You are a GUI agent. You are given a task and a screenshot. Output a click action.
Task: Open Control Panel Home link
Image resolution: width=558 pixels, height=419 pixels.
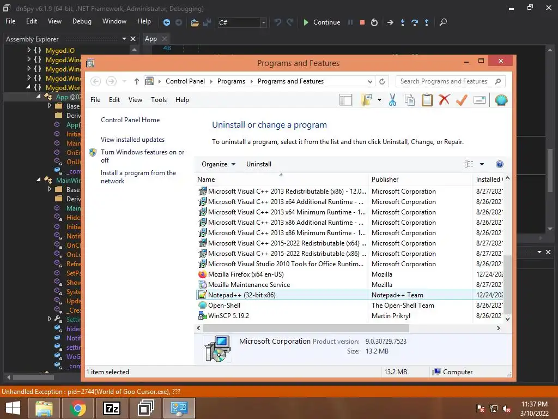[x=130, y=120]
